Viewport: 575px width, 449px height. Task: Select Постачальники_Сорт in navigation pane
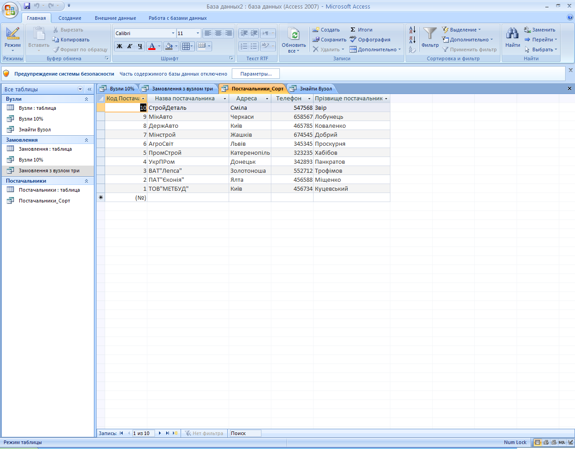click(48, 201)
